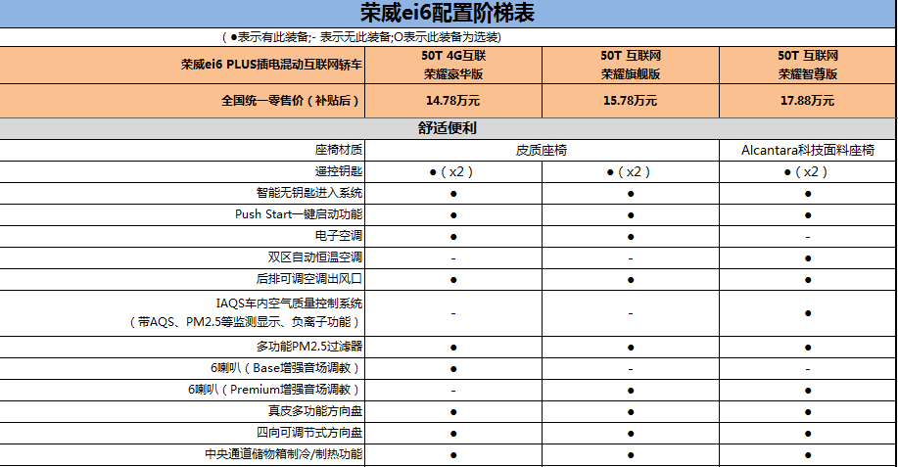Viewport: 898px width, 467px height.
Task: Select the 双区自动恒温空调 row label
Action: pyautogui.click(x=182, y=258)
